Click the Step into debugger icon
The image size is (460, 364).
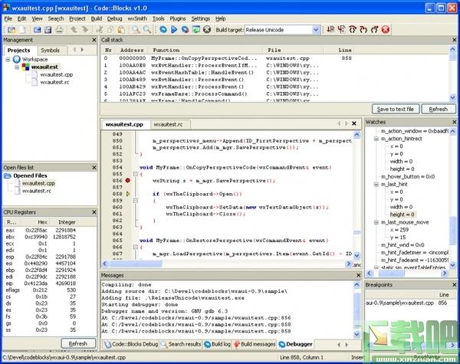363,30
